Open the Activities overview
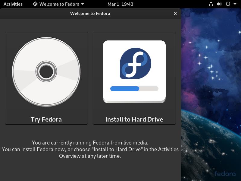The image size is (241, 181). coord(13,4)
